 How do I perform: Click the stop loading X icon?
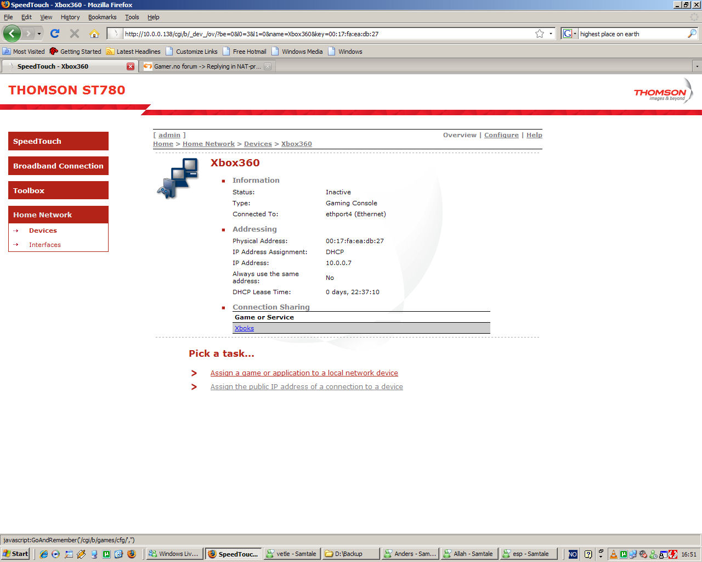point(75,33)
